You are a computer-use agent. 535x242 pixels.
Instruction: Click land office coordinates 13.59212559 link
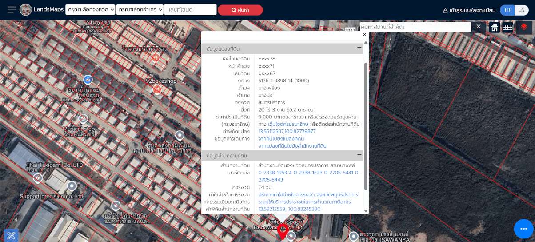pos(289,209)
